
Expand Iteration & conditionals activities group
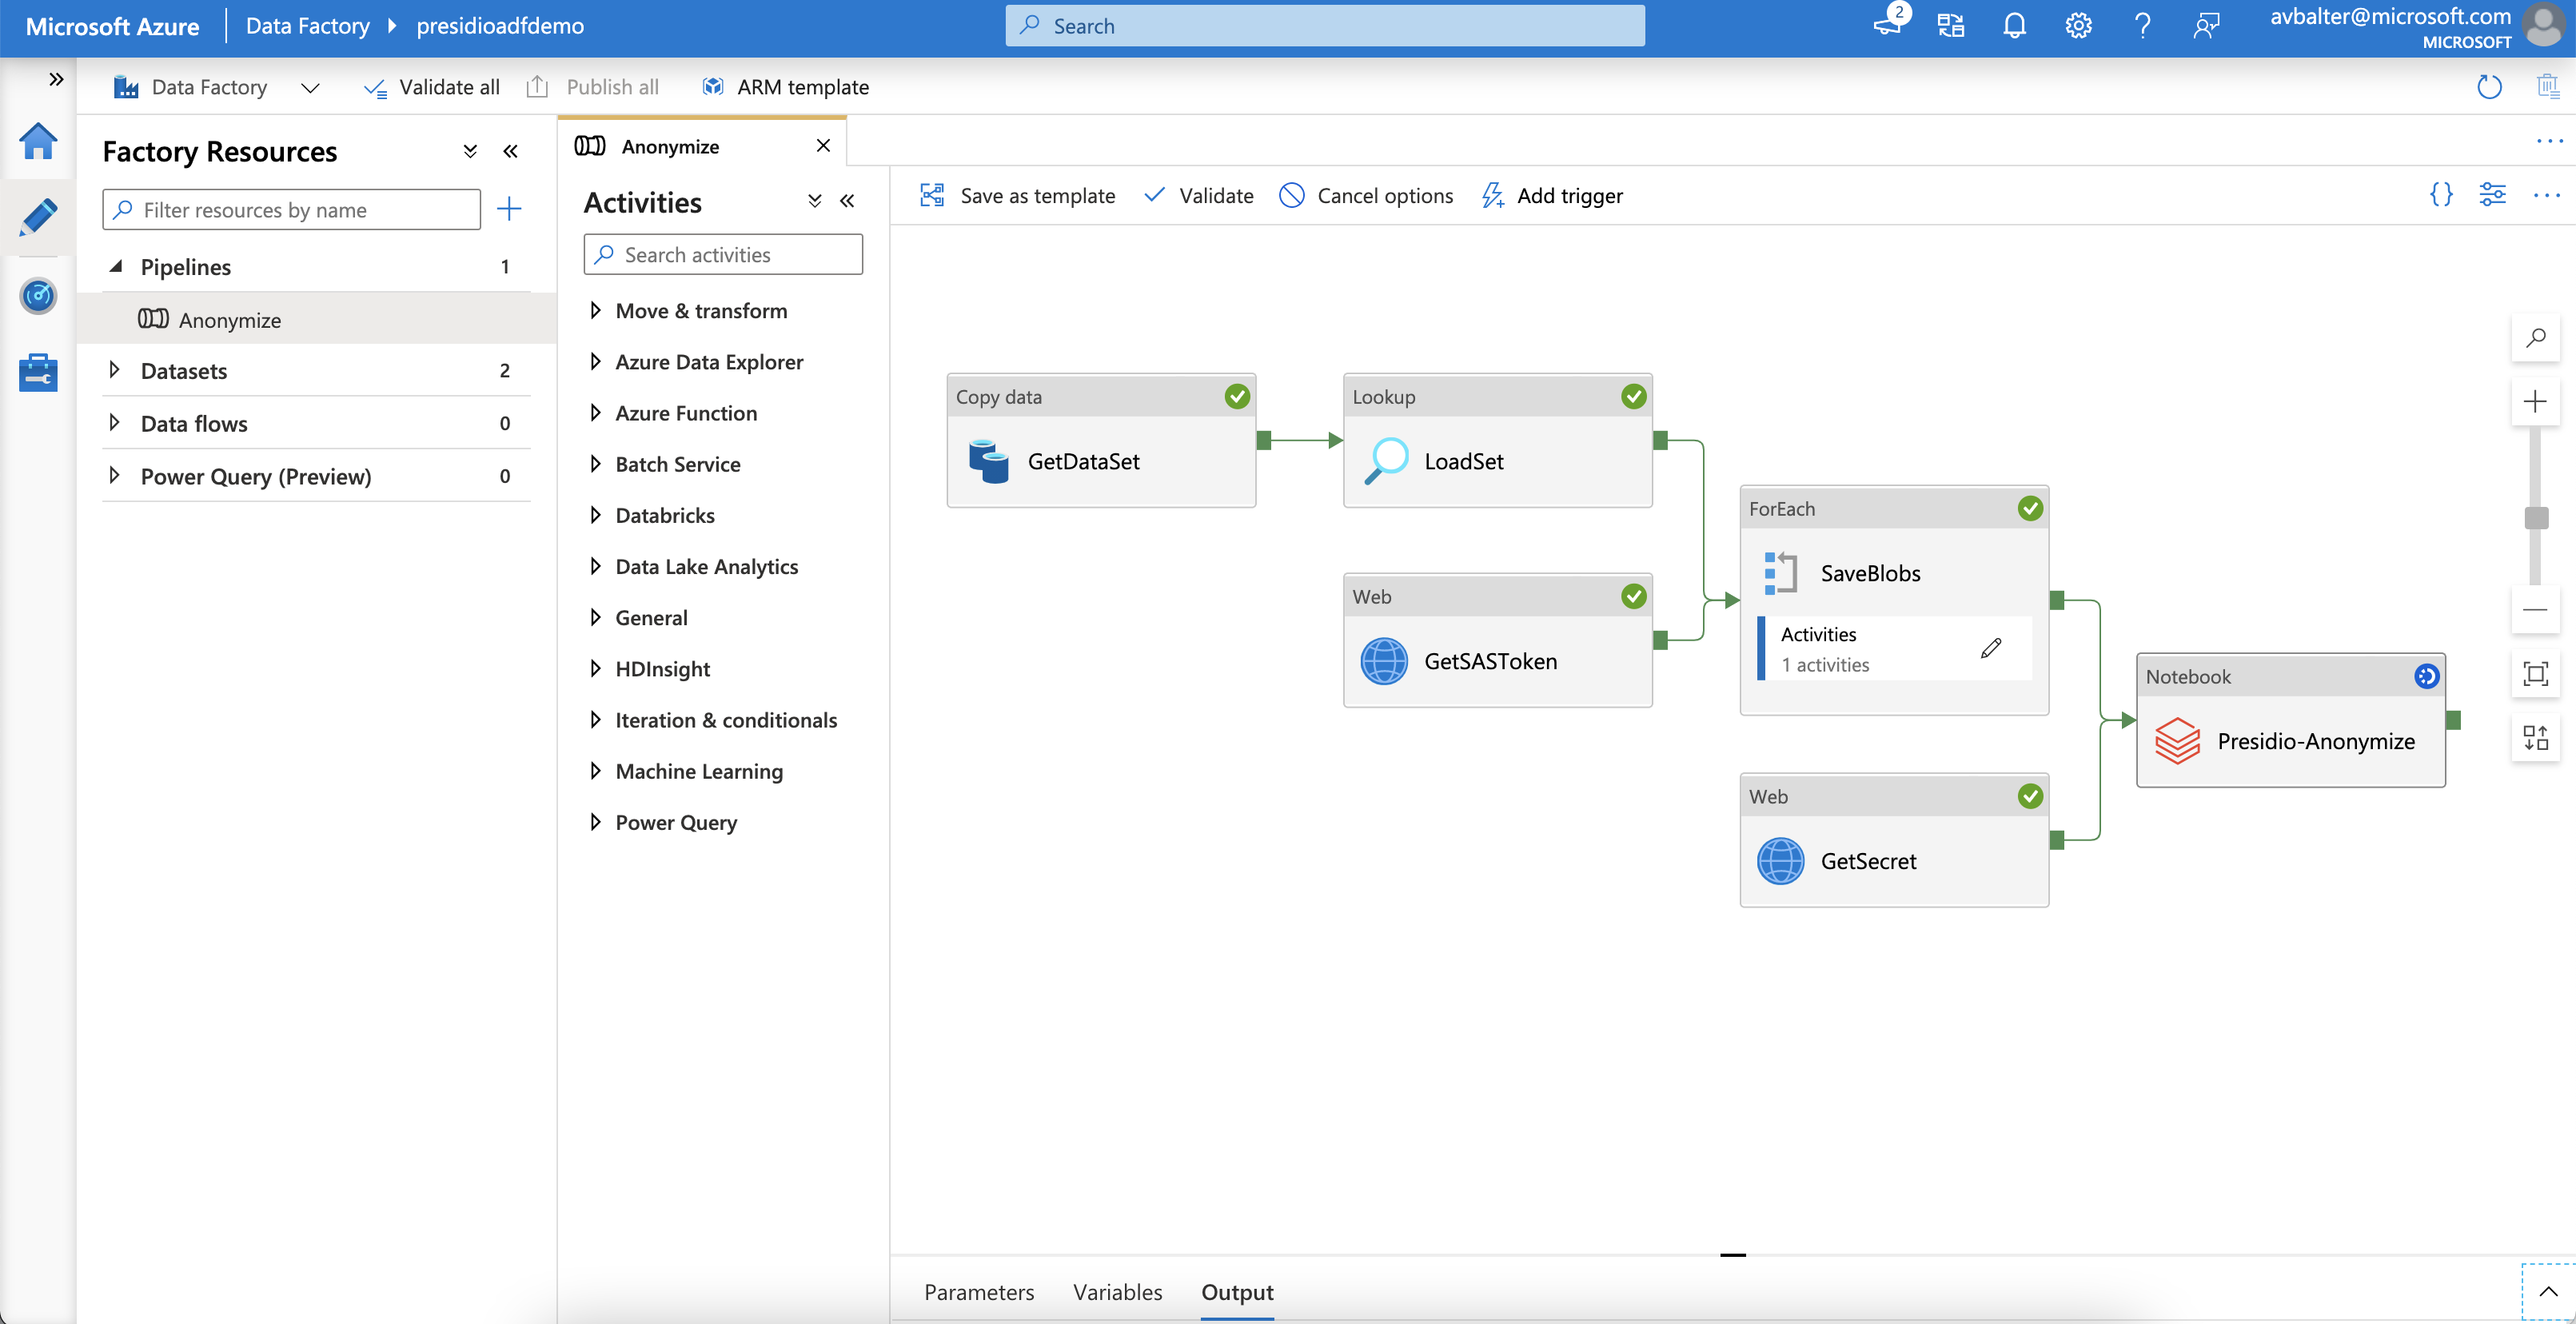[595, 720]
